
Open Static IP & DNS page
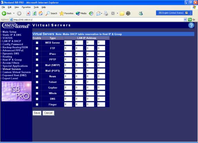coord(12,35)
